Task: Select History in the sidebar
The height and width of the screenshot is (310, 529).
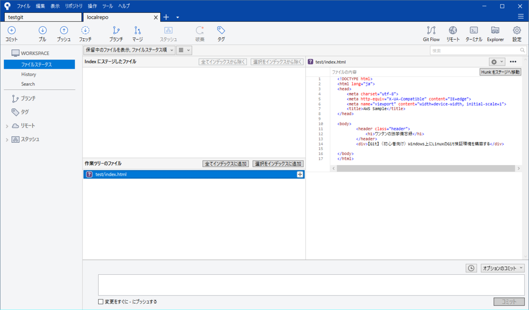Action: pyautogui.click(x=29, y=74)
